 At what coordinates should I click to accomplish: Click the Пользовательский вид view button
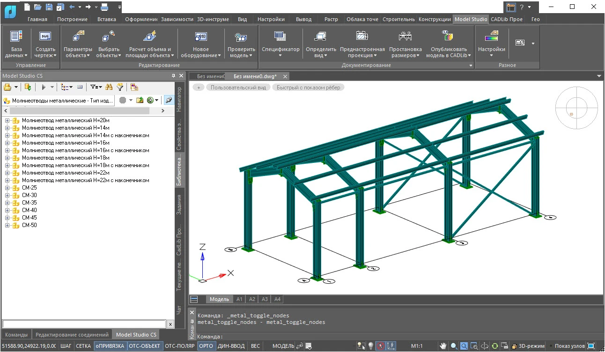pyautogui.click(x=238, y=88)
